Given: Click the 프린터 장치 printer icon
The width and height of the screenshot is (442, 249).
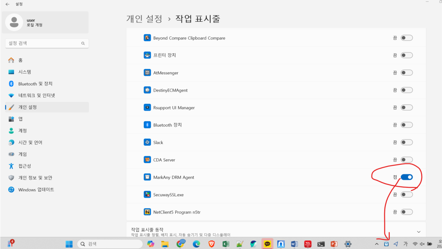Looking at the screenshot, I should (x=147, y=55).
